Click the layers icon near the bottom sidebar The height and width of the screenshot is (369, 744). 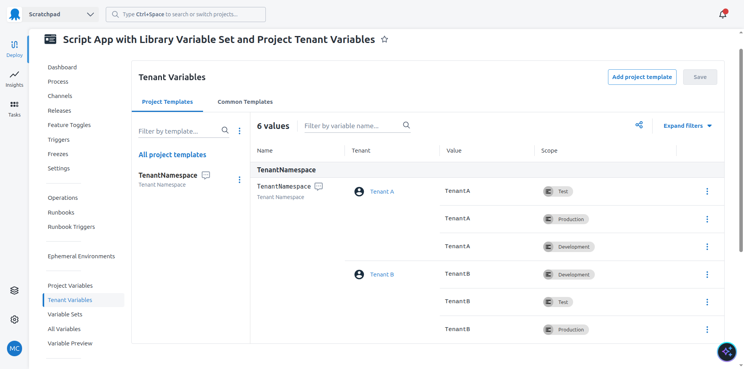coord(14,290)
